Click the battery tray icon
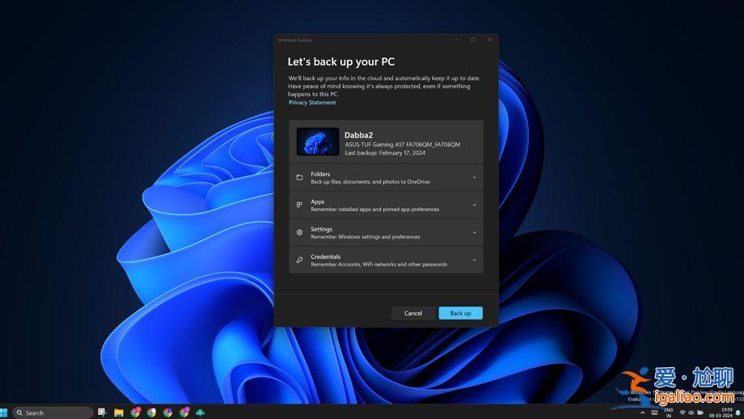 click(700, 413)
